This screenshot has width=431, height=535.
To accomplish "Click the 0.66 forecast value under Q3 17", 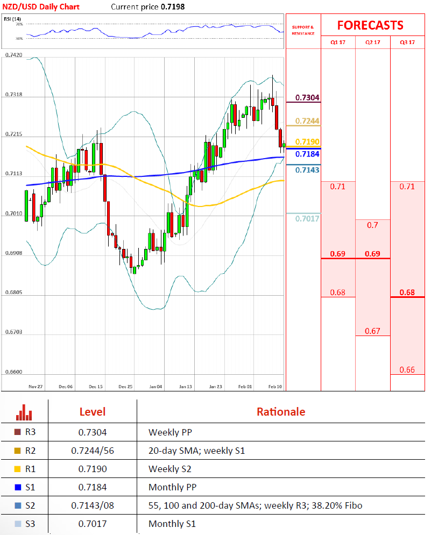I will click(x=407, y=370).
